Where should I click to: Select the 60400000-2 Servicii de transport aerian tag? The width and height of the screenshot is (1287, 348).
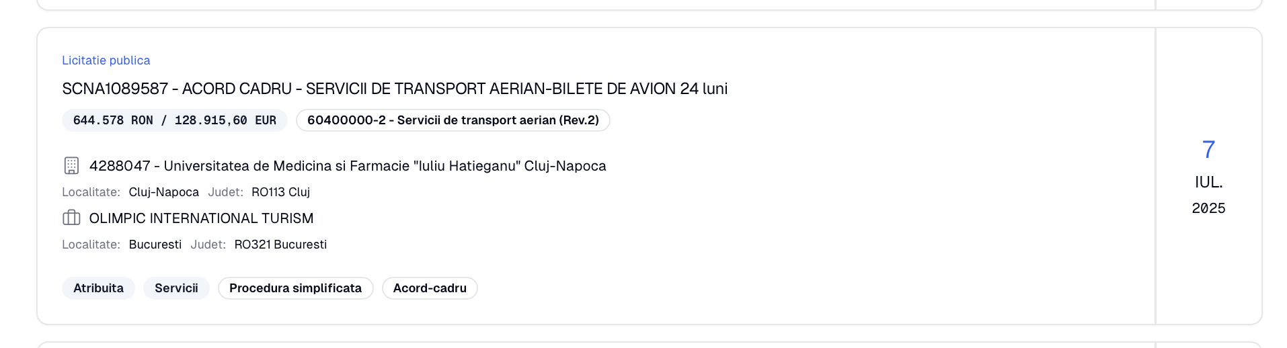[x=453, y=120]
